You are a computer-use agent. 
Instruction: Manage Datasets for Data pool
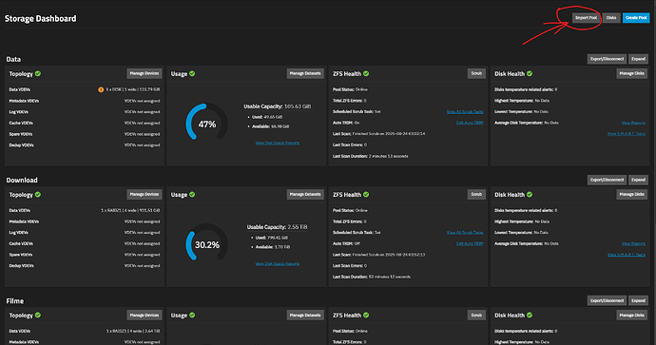coord(305,73)
